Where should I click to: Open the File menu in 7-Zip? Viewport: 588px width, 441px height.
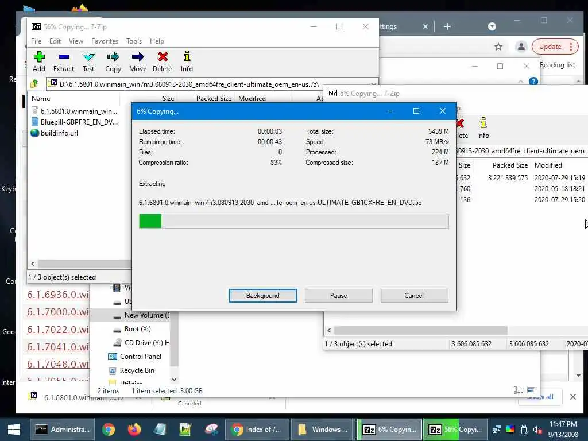point(36,41)
